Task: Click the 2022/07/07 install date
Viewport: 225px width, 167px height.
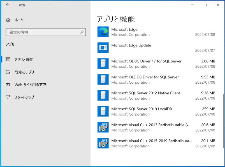Action: point(205,50)
